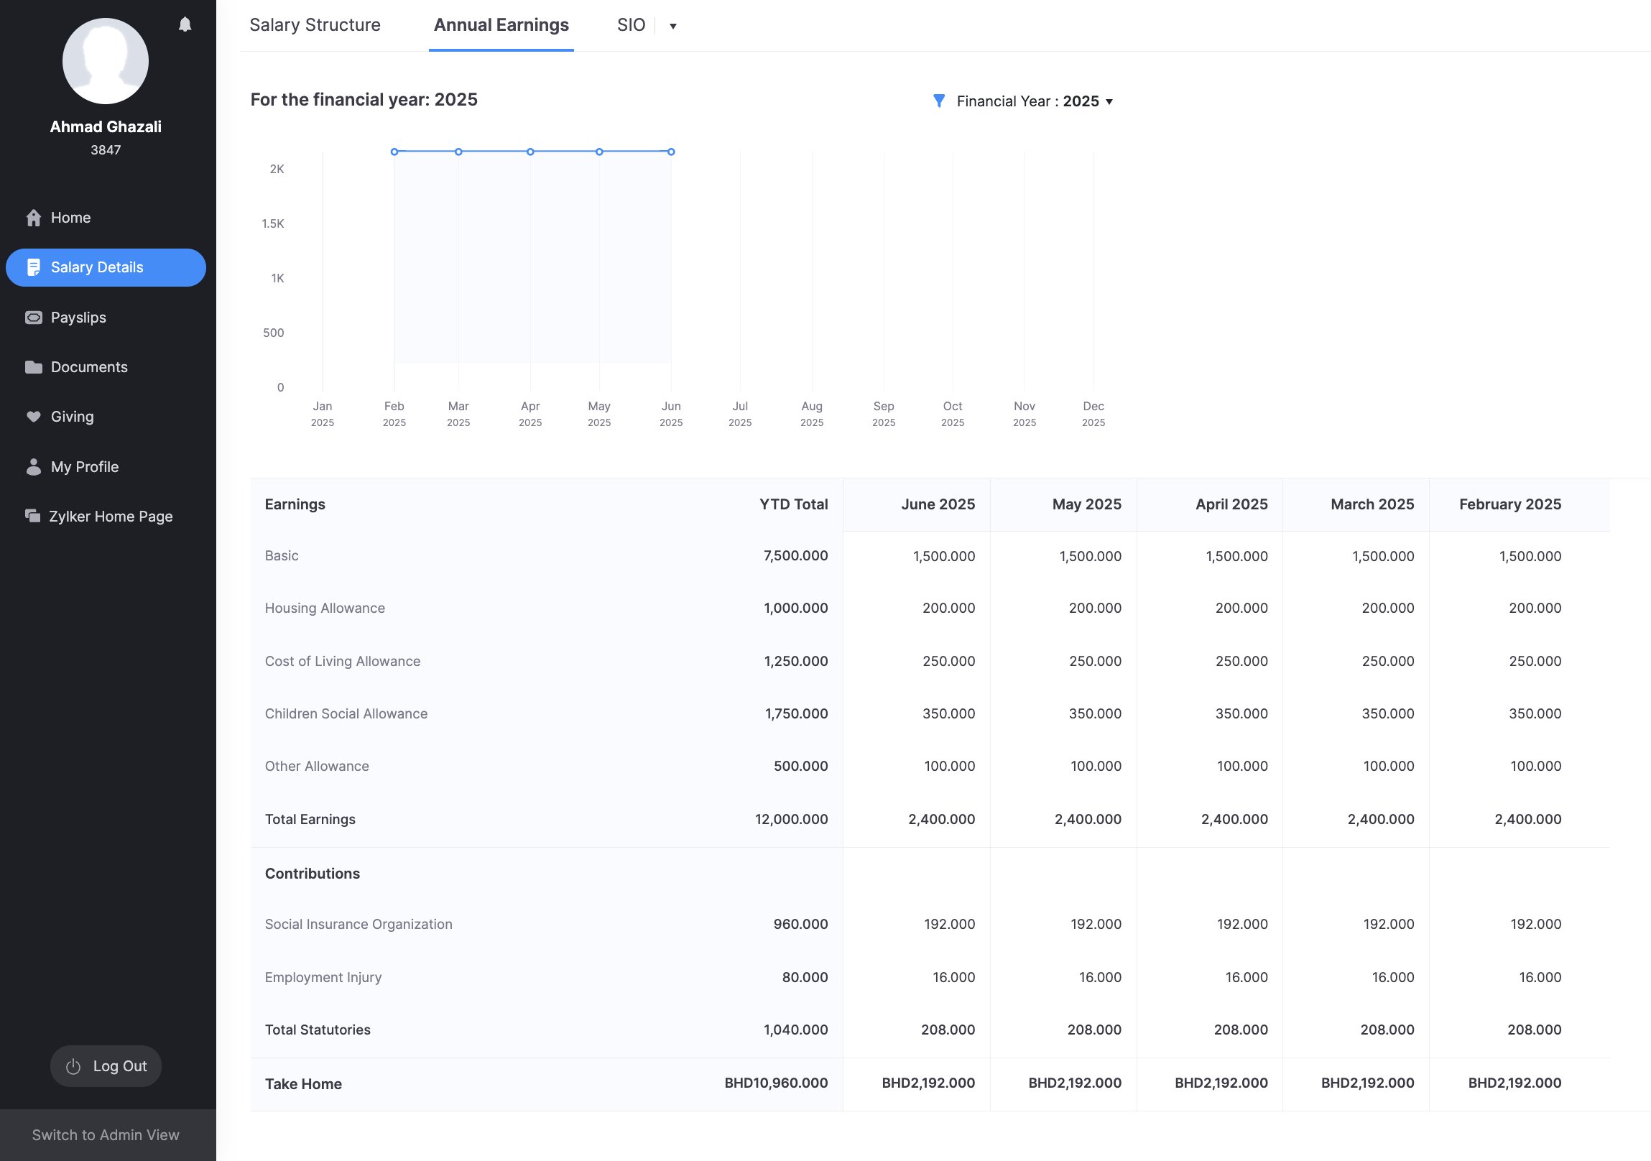
Task: Click the Payslips icon in sidebar
Action: [33, 318]
